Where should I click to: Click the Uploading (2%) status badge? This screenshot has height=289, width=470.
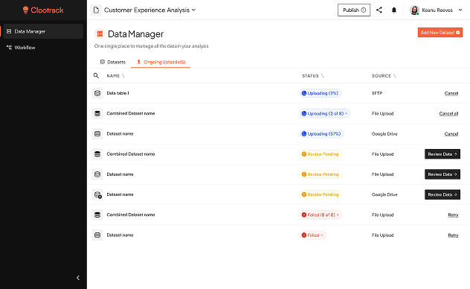click(321, 93)
